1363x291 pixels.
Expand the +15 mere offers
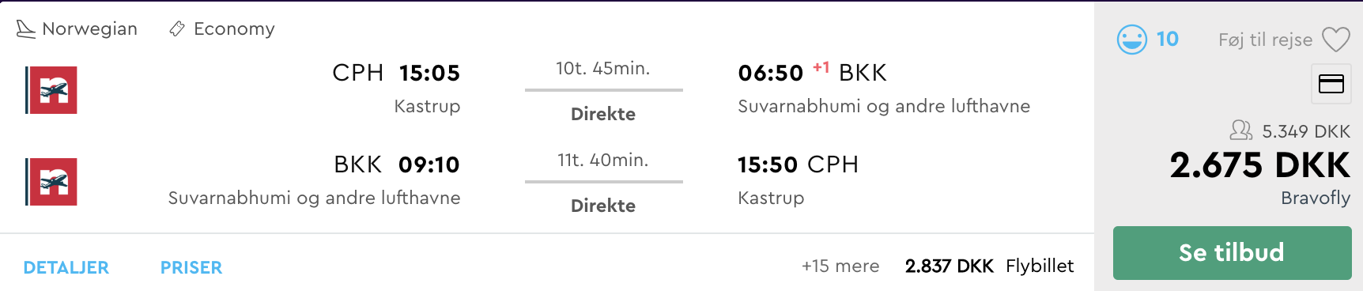pos(840,266)
